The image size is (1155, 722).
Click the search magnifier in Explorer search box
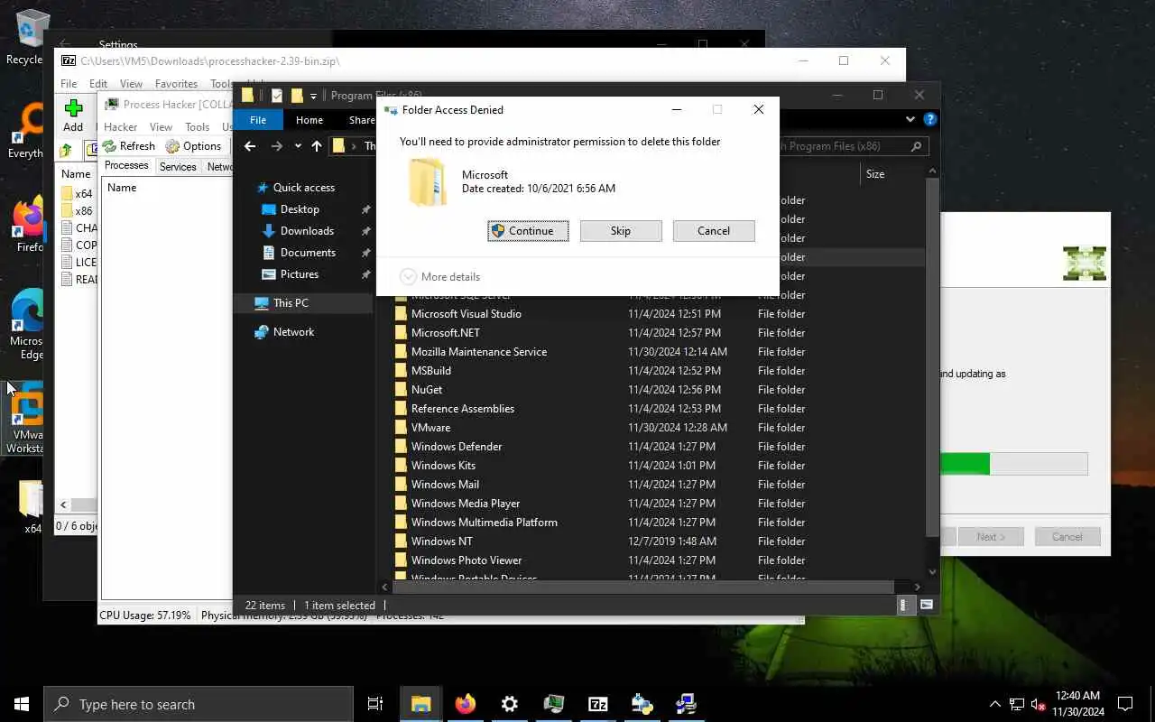pos(916,146)
